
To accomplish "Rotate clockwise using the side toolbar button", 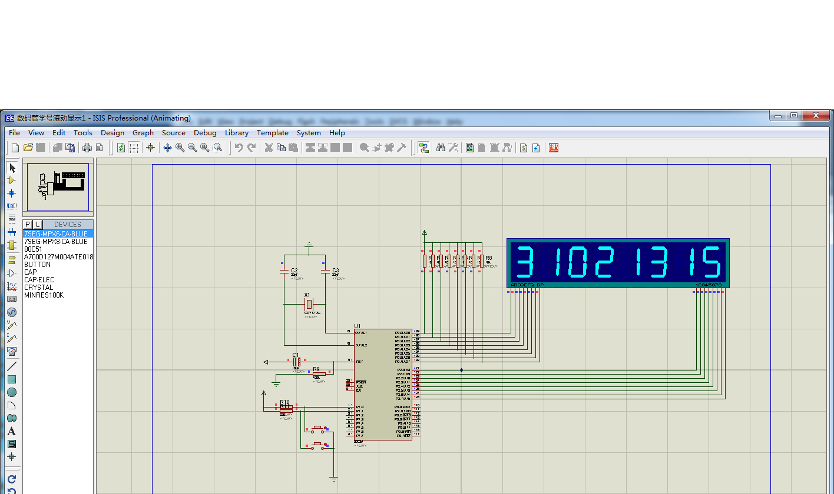I will pyautogui.click(x=12, y=479).
